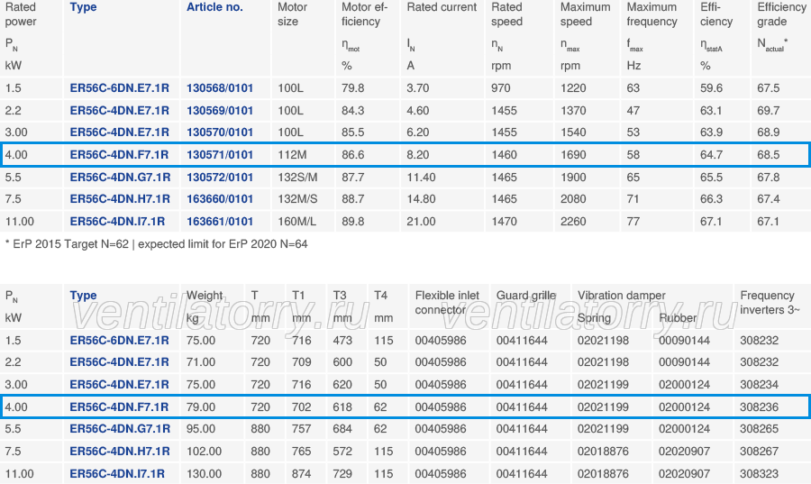Click ER56C-4DN.F7.1R type link beside article 130571/0101
Viewport: 811px width, 484px height.
(x=120, y=155)
